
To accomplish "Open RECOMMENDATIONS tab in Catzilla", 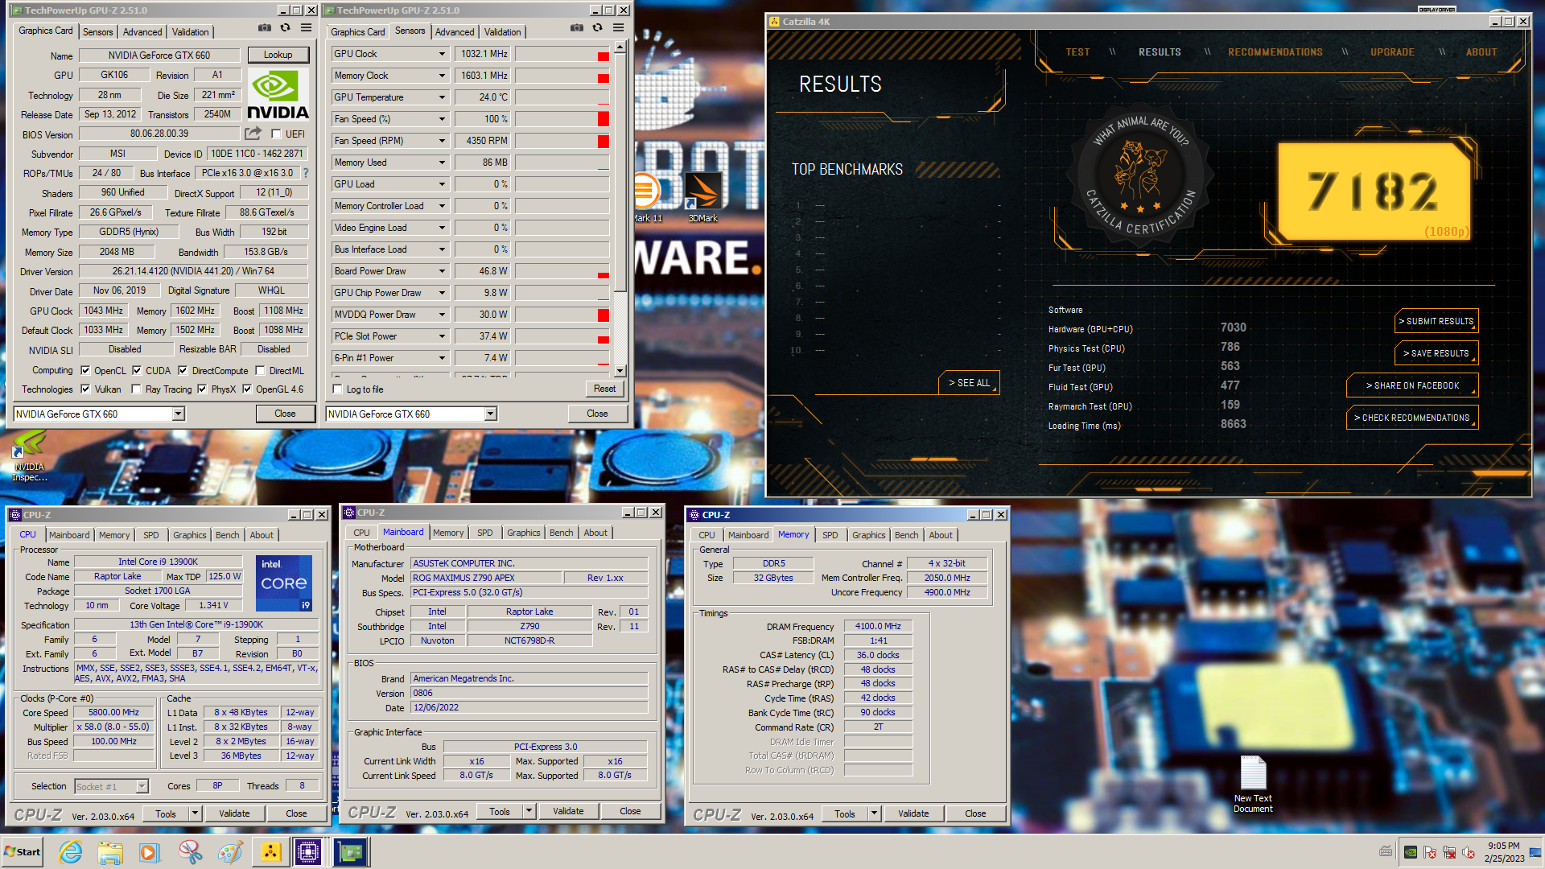I will (x=1275, y=52).
